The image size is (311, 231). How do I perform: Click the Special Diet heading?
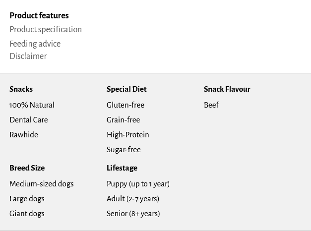[x=126, y=89]
